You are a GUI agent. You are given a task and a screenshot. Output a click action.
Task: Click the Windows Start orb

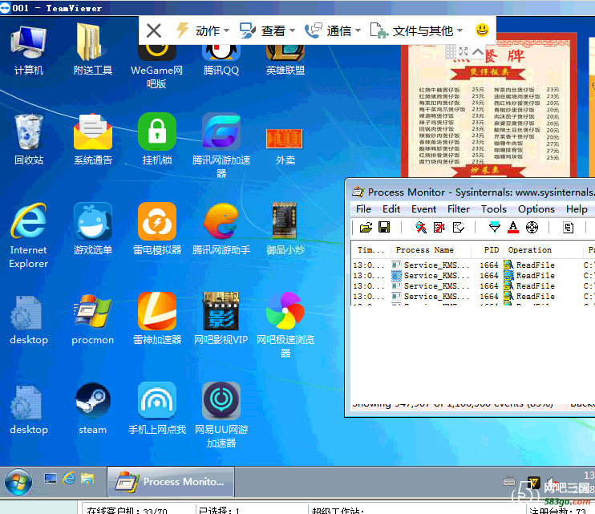18,482
